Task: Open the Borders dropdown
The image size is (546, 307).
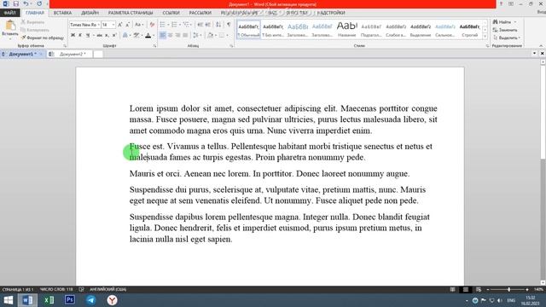Action: pyautogui.click(x=228, y=36)
